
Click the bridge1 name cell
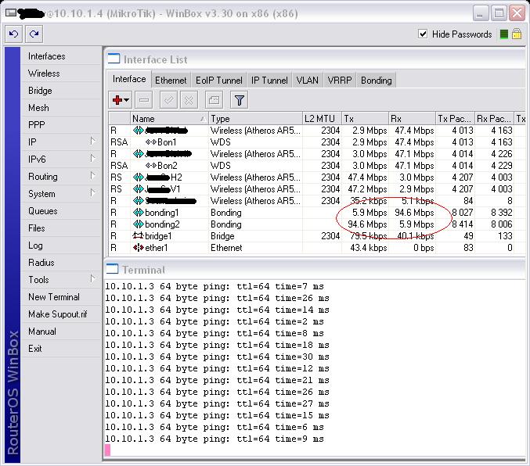169,235
